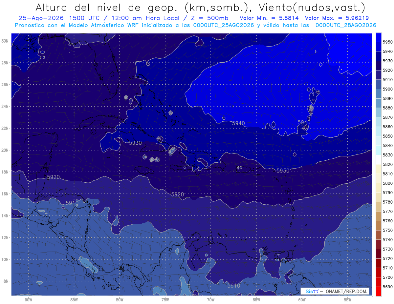
Task: Click the 5940 contour label near 67W
Action: click(238, 123)
